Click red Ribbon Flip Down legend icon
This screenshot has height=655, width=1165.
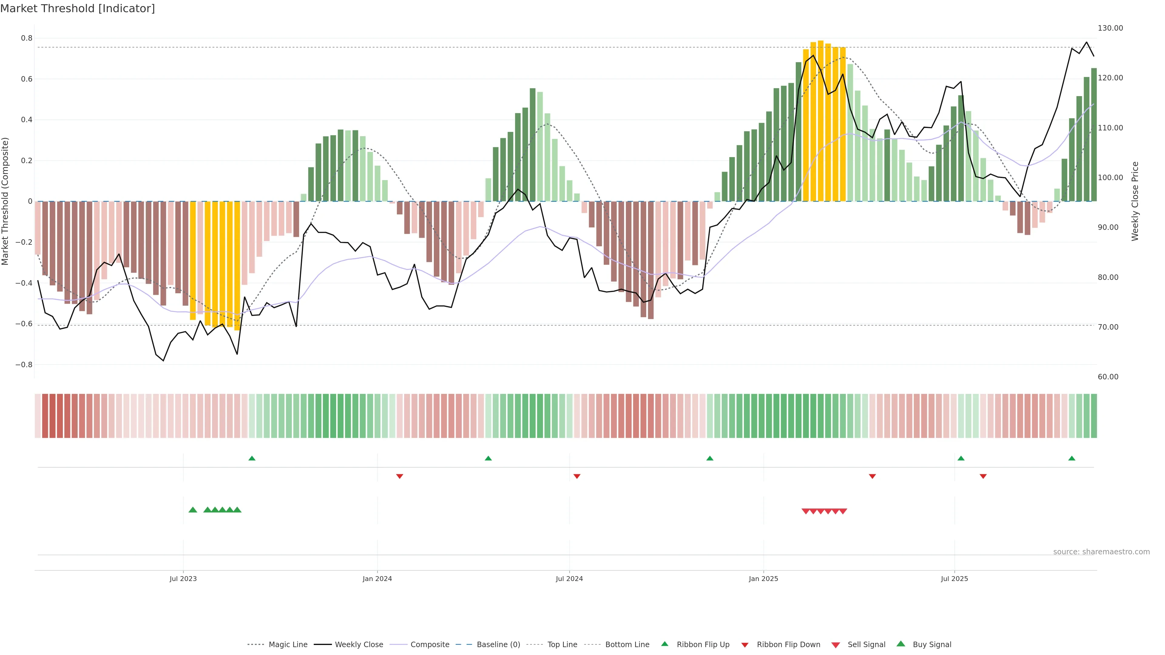[745, 645]
